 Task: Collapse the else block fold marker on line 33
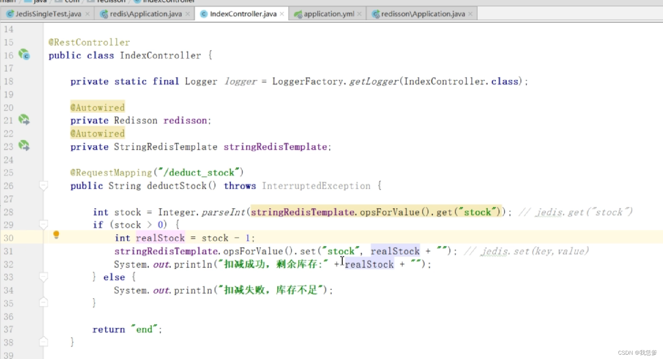(x=44, y=277)
